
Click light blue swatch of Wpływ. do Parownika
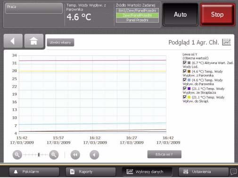coord(189,80)
